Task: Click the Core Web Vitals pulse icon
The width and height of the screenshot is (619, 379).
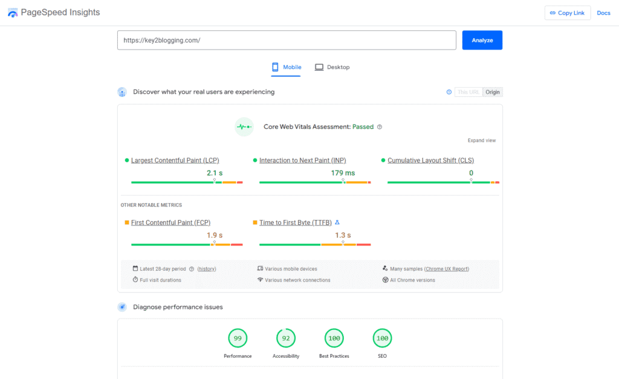Action: point(244,127)
